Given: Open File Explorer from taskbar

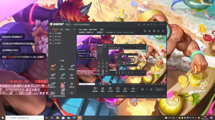Looking at the screenshot, I should pos(58,118).
